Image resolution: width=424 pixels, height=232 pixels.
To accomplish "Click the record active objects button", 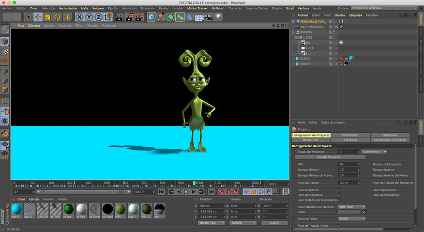I will point(221,192).
